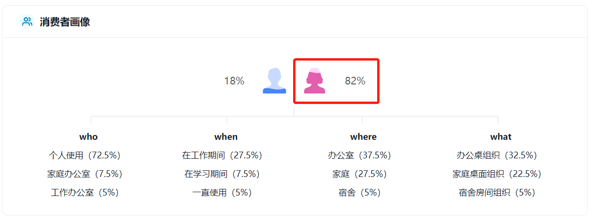Click 个人使用（72.5%） entry
591x217 pixels.
(84, 155)
